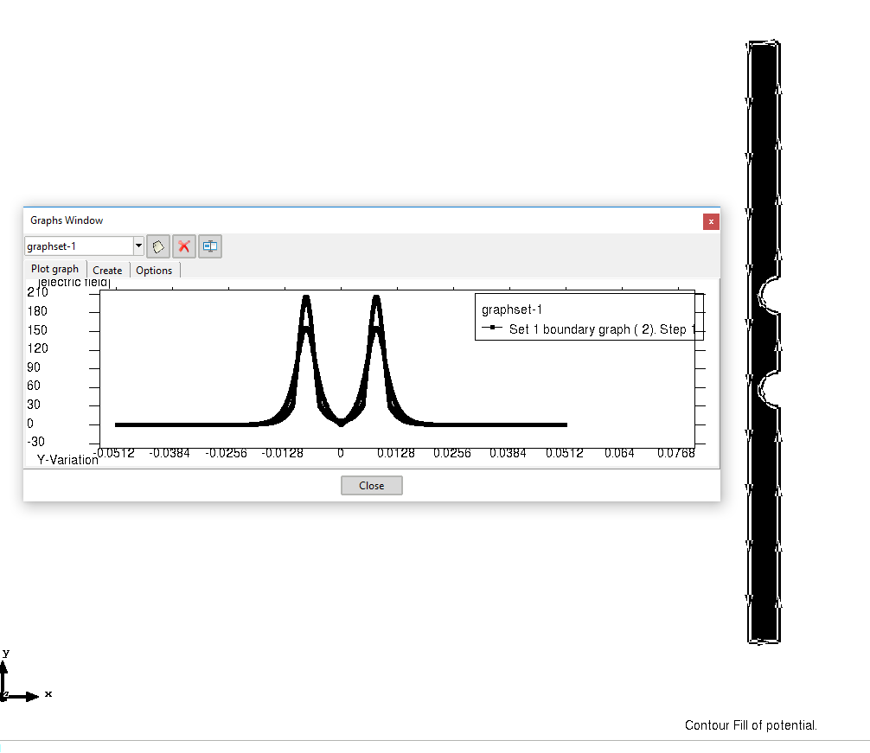This screenshot has height=753, width=870.
Task: Switch to the Plot graph tab
Action: [x=54, y=269]
